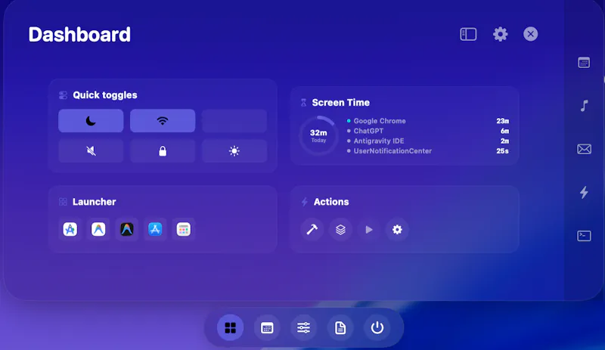Toggle the mute speaker switch
The image size is (605, 350).
tap(91, 151)
